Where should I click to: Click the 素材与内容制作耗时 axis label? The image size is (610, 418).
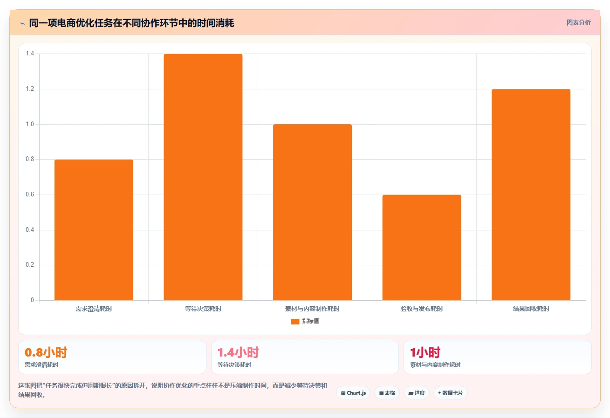tap(312, 309)
